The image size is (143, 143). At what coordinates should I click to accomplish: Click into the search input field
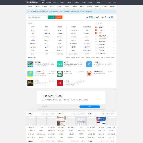(x=37, y=17)
